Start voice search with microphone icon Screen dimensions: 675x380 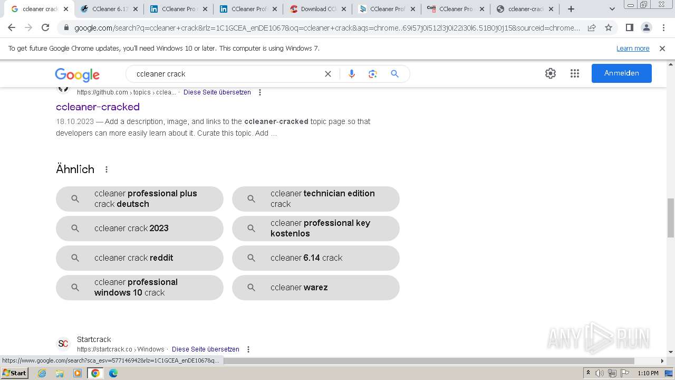tap(352, 74)
